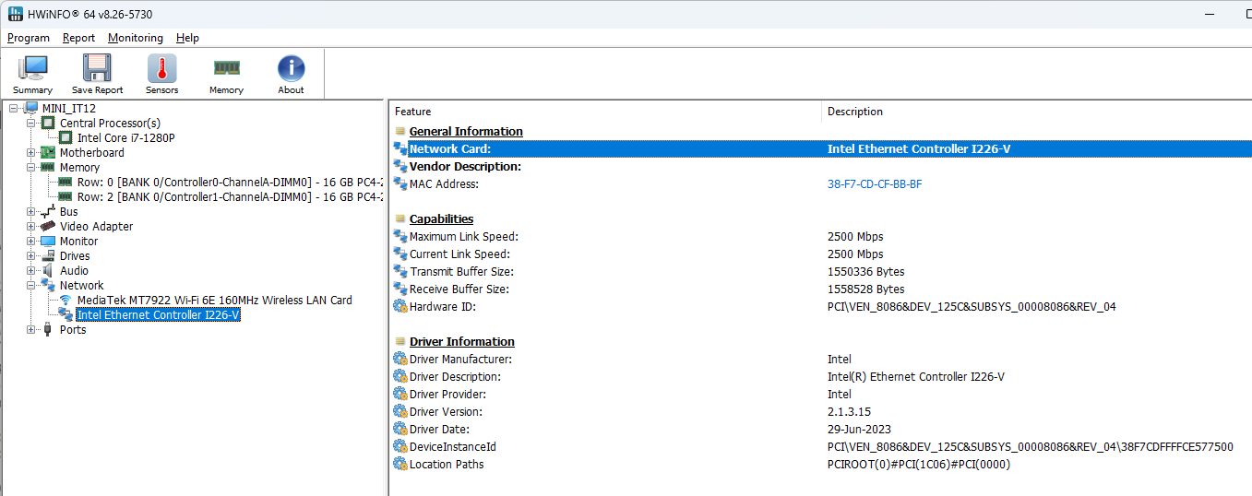The image size is (1252, 496).
Task: Click the Capabilities section icon
Action: [400, 218]
